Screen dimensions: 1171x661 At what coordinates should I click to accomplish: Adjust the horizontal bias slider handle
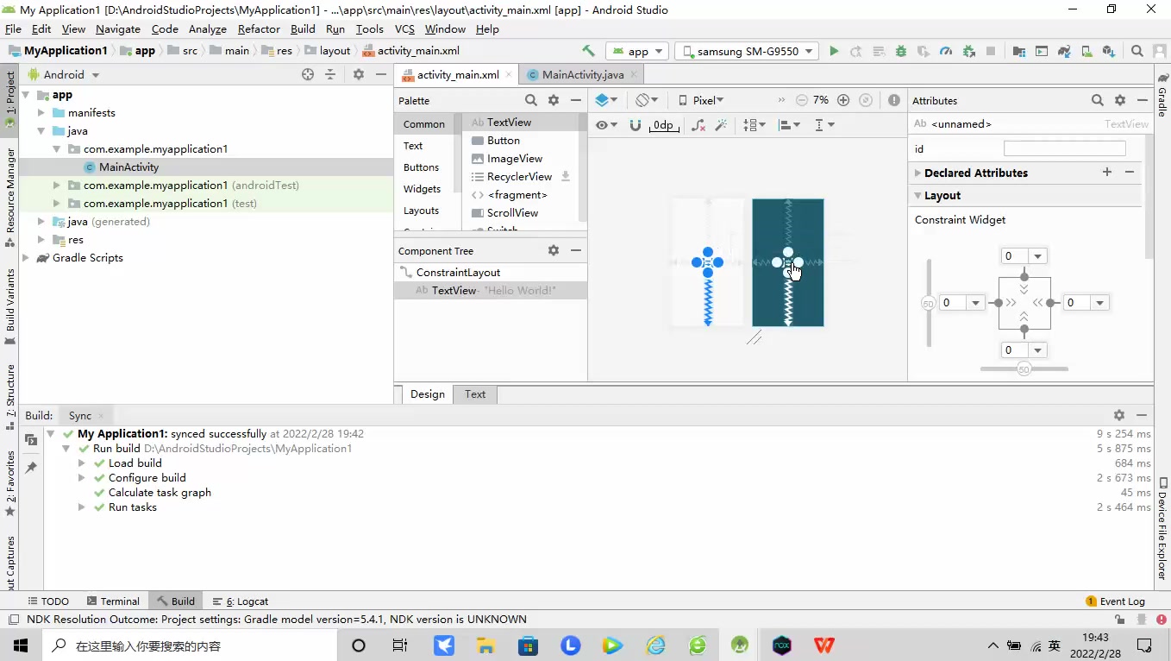1024,369
